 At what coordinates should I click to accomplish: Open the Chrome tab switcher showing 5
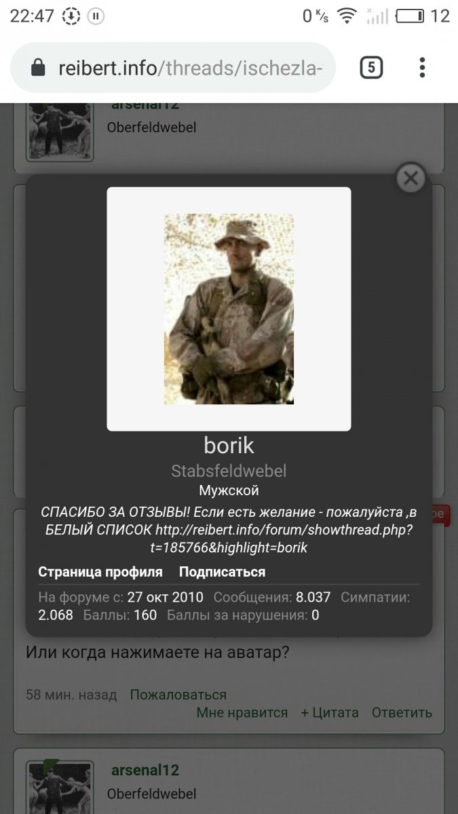pos(371,67)
